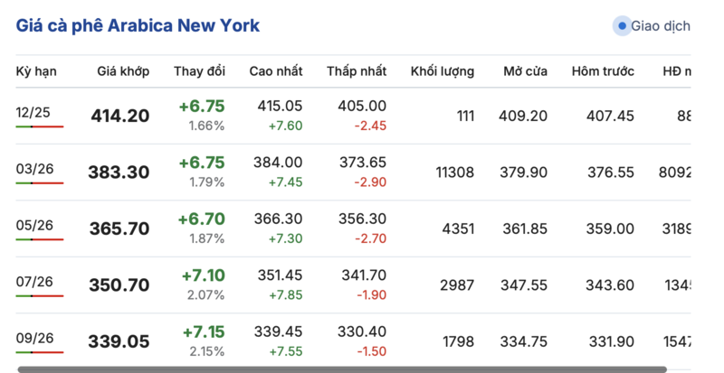Open the 03/26 contract term
The height and width of the screenshot is (373, 724).
pyautogui.click(x=35, y=168)
